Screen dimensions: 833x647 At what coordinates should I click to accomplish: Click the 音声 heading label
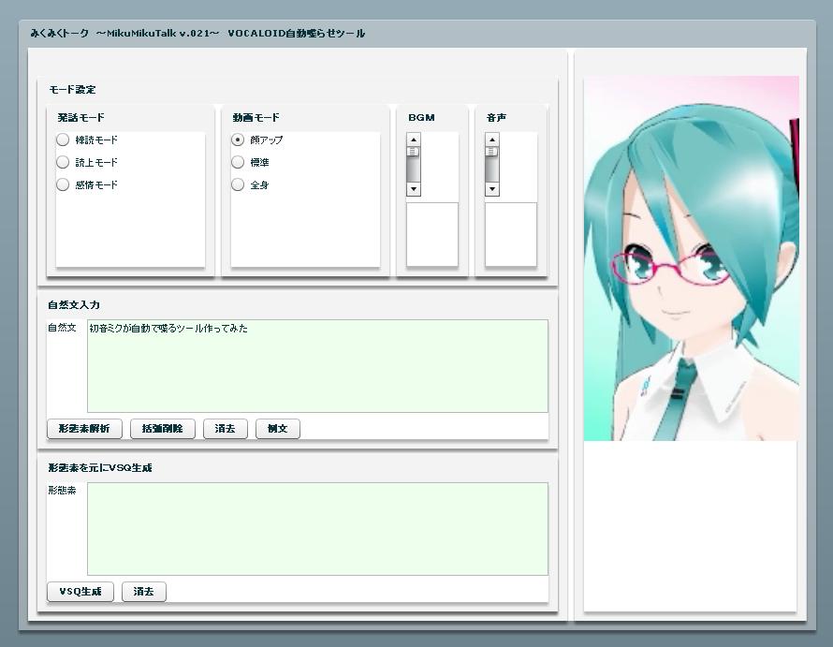pos(496,117)
